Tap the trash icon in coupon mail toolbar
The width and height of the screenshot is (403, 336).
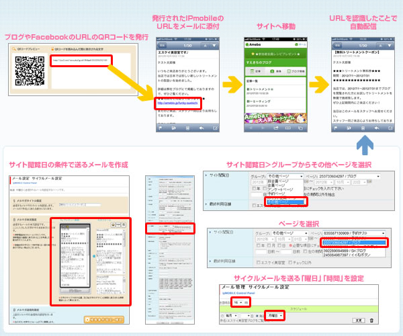coord(363,128)
